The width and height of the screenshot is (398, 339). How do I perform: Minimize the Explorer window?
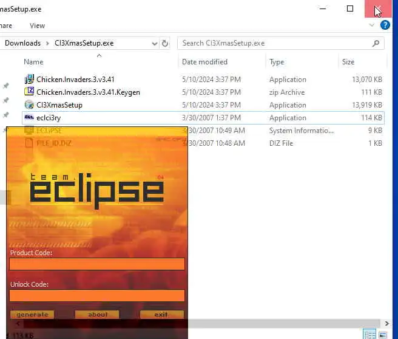[323, 9]
